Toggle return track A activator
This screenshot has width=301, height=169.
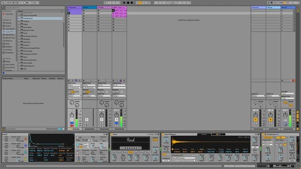pyautogui.click(x=255, y=120)
